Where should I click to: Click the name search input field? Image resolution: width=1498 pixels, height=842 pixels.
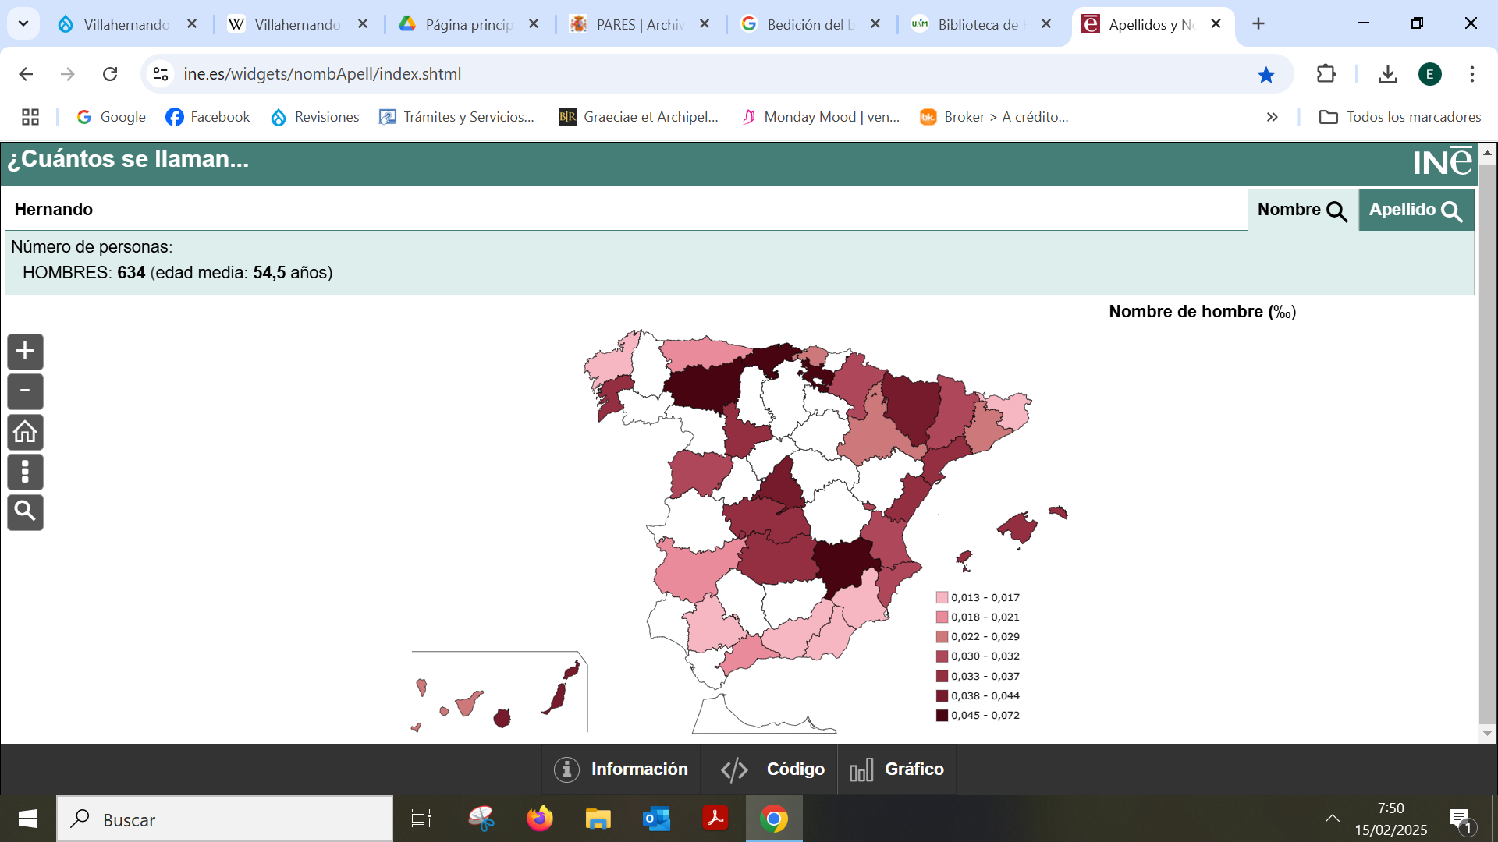626,210
